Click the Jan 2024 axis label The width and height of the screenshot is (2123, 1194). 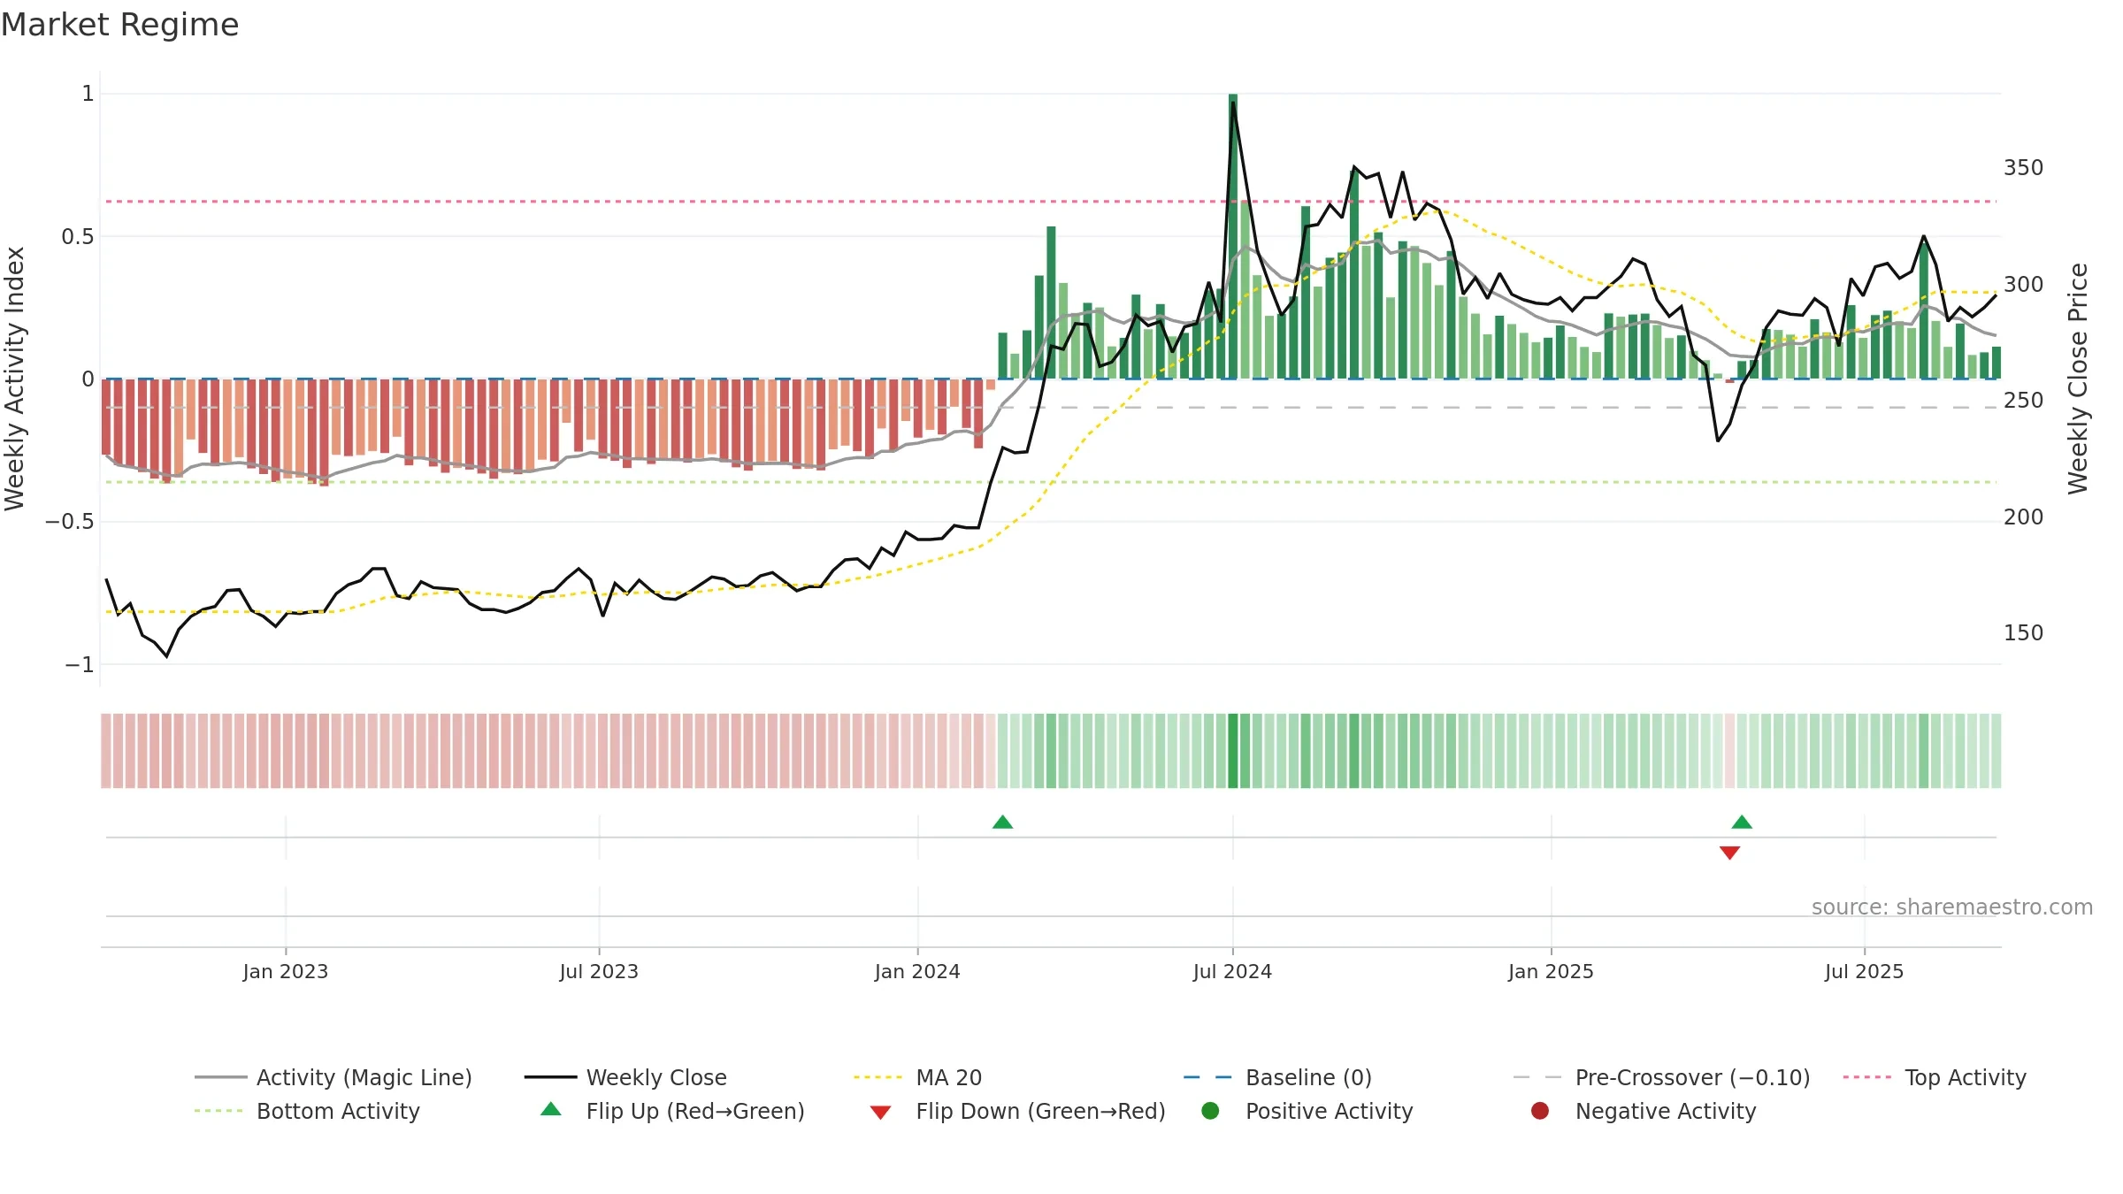tap(917, 971)
